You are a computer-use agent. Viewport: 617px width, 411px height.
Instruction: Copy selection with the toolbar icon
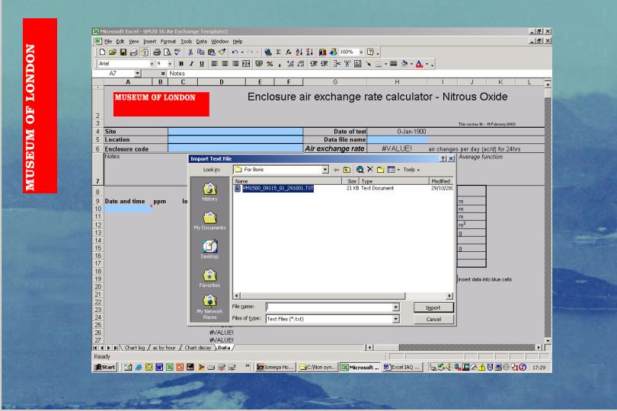click(x=200, y=52)
